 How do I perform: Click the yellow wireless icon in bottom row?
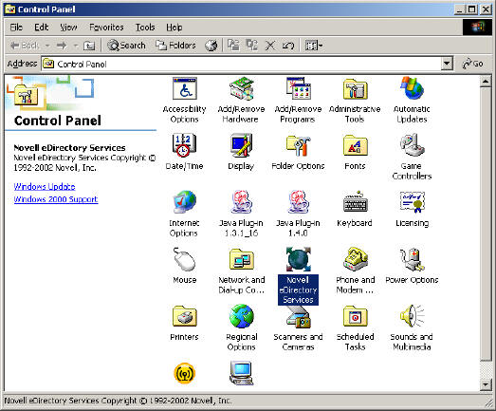click(x=184, y=373)
